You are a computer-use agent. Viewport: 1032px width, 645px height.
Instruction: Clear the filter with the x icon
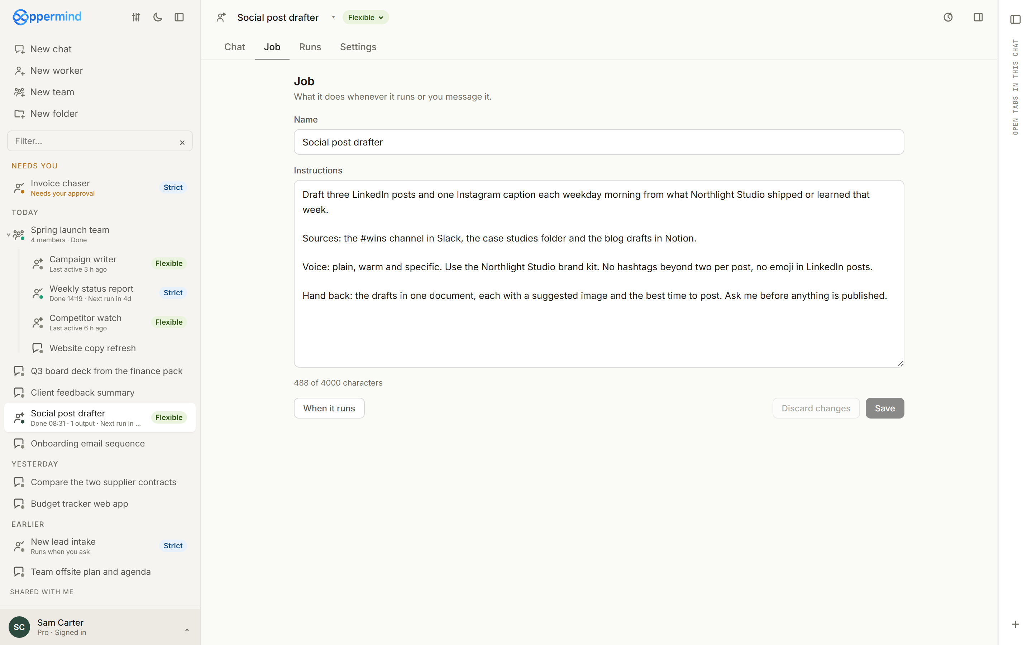(182, 143)
